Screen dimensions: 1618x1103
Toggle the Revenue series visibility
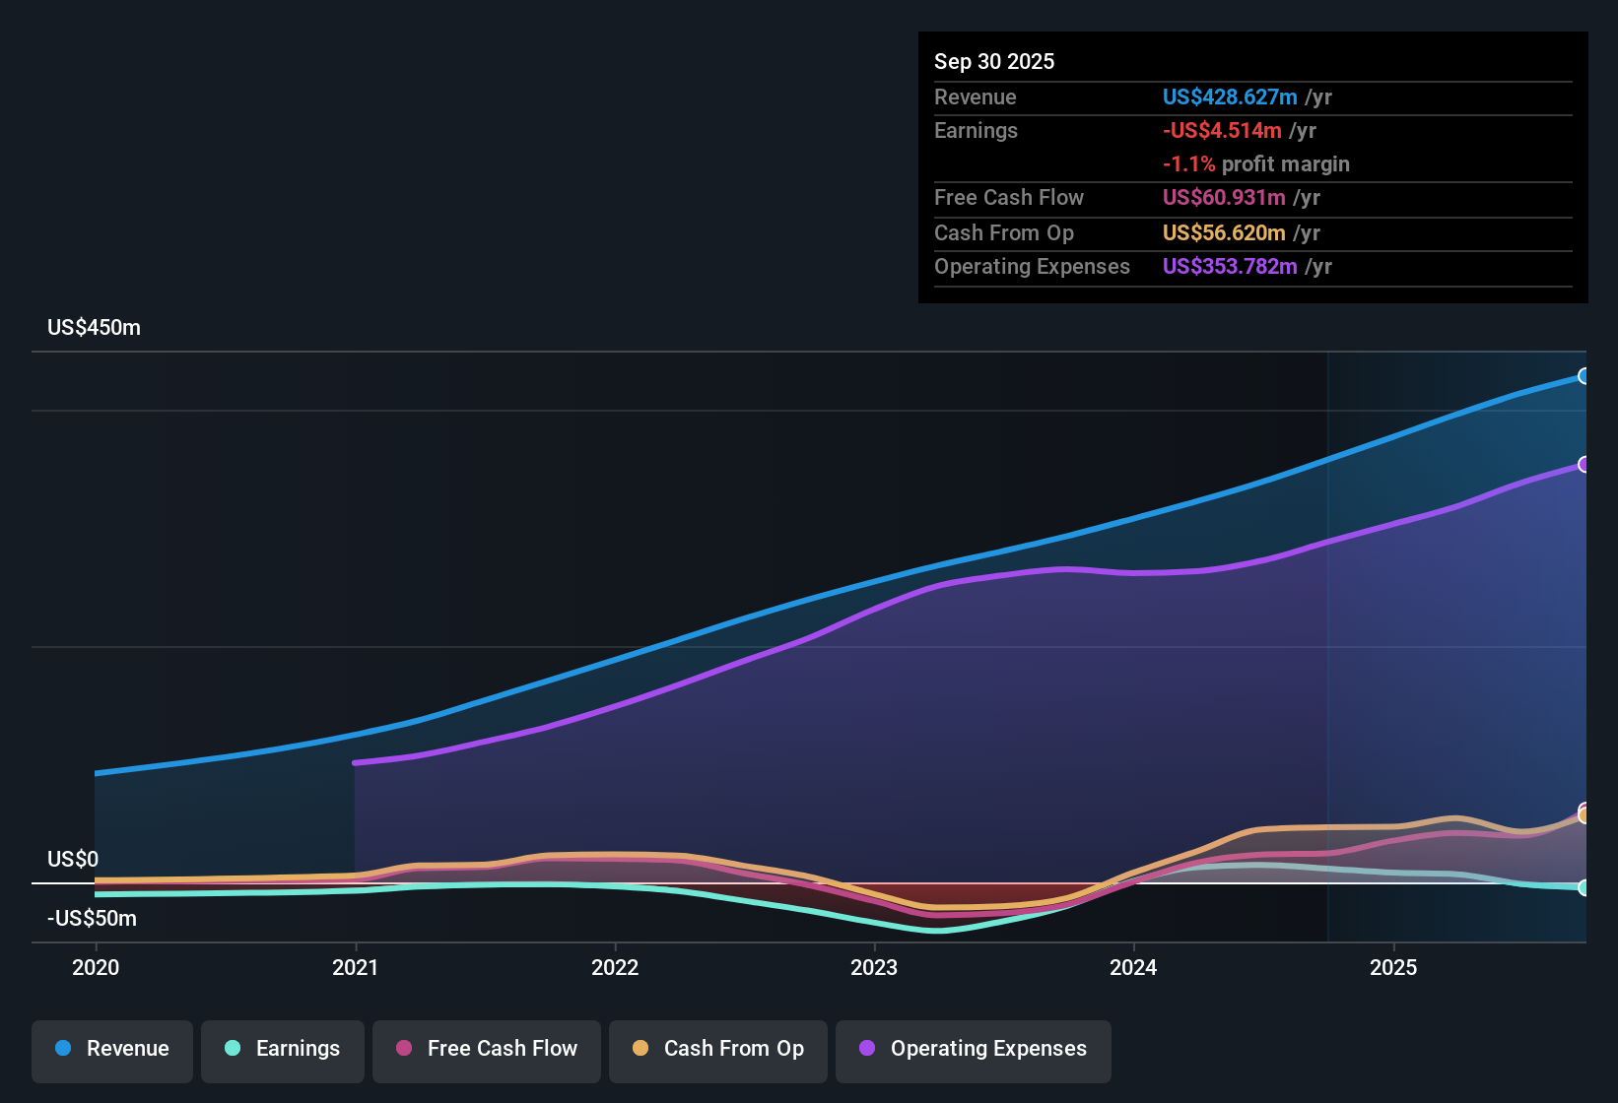(x=111, y=1049)
